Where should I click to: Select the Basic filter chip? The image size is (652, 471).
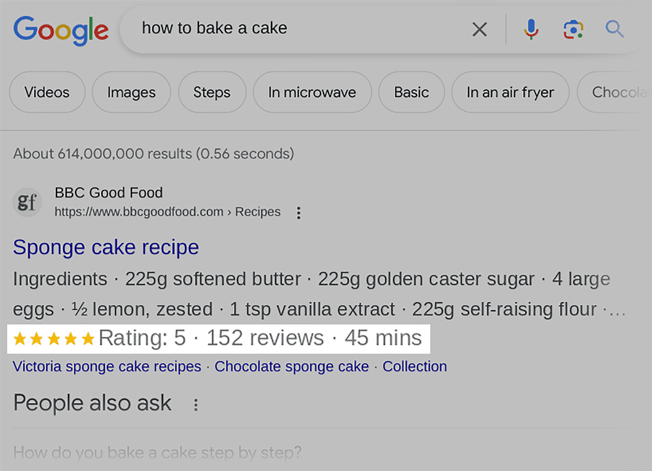pos(411,92)
